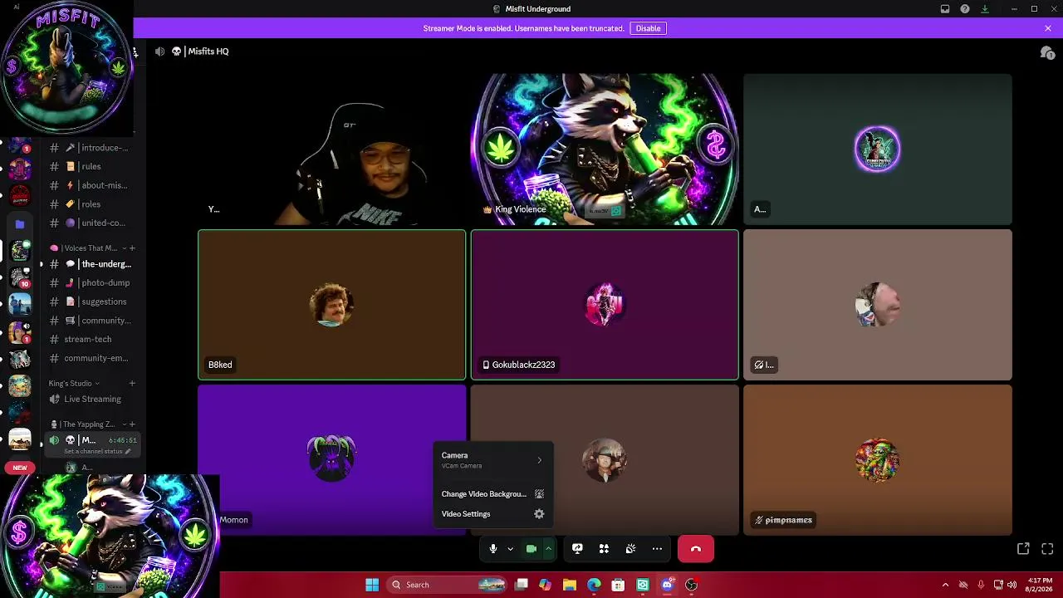The height and width of the screenshot is (598, 1063).
Task: Open the taskbar clock and date
Action: click(1040, 585)
